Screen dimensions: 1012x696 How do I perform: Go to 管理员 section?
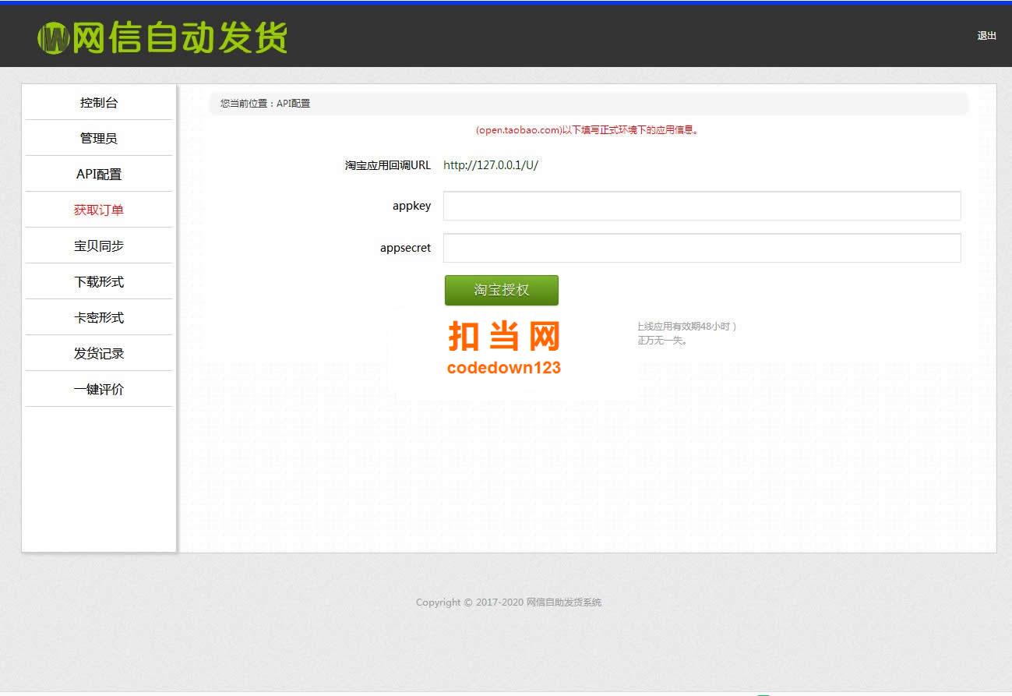pos(99,139)
